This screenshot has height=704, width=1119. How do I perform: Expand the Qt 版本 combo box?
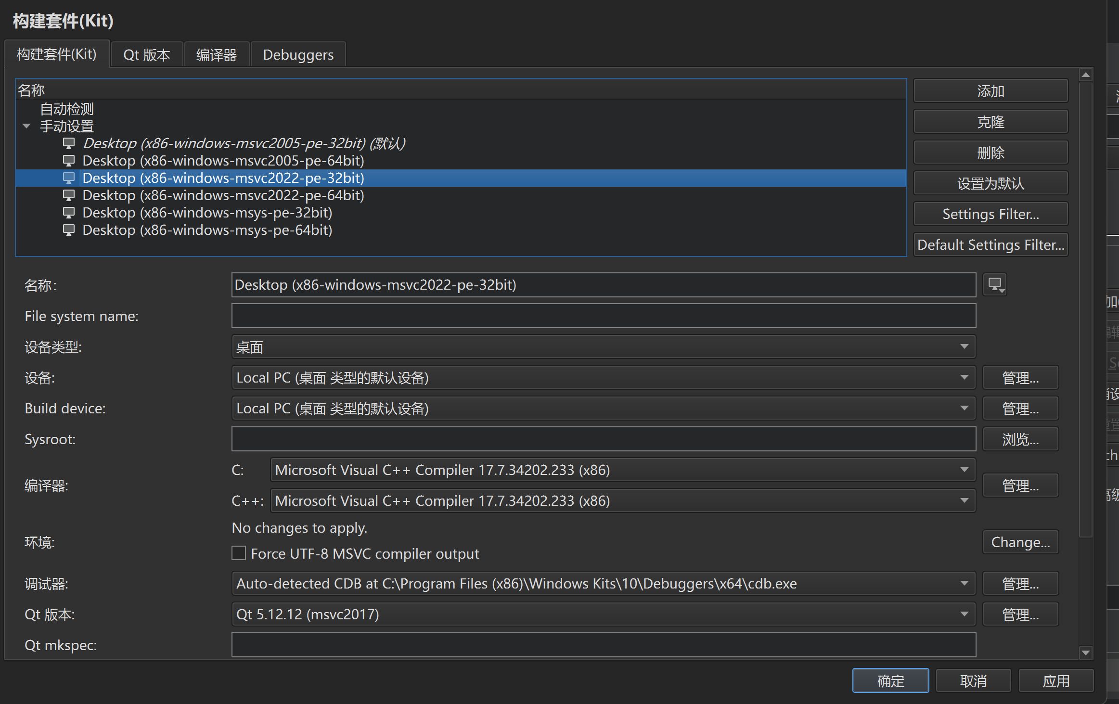click(x=603, y=614)
